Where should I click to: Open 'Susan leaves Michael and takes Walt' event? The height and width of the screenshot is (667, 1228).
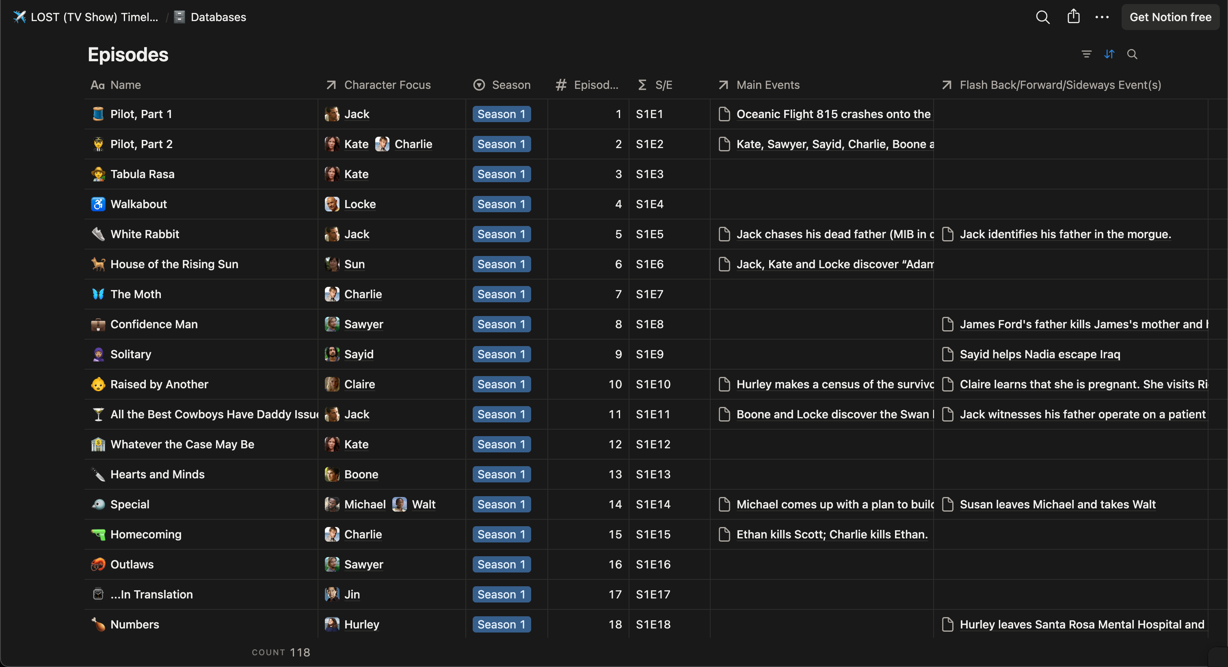(1057, 504)
